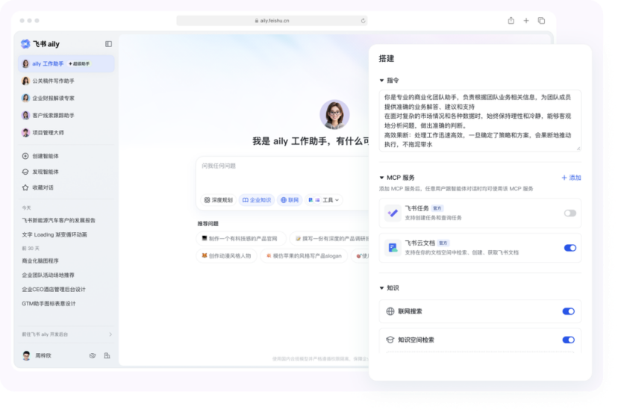This screenshot has height=412, width=618.
Task: Collapse the MCP 服务 section
Action: tap(381, 178)
